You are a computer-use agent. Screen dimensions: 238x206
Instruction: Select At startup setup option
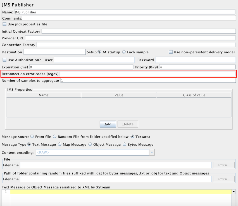tap(99, 52)
